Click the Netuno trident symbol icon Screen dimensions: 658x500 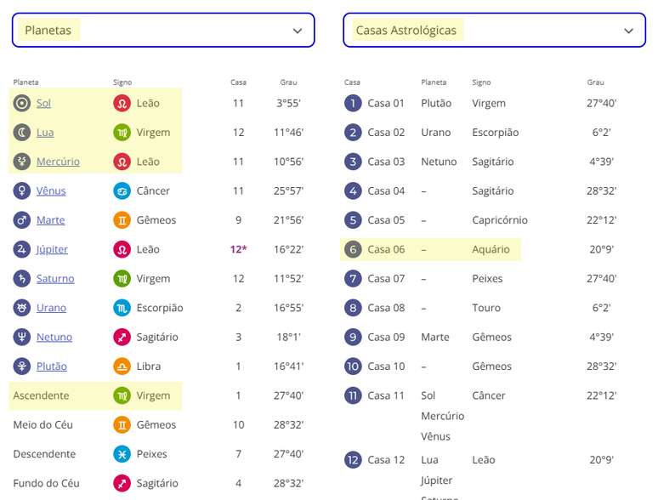(x=22, y=337)
